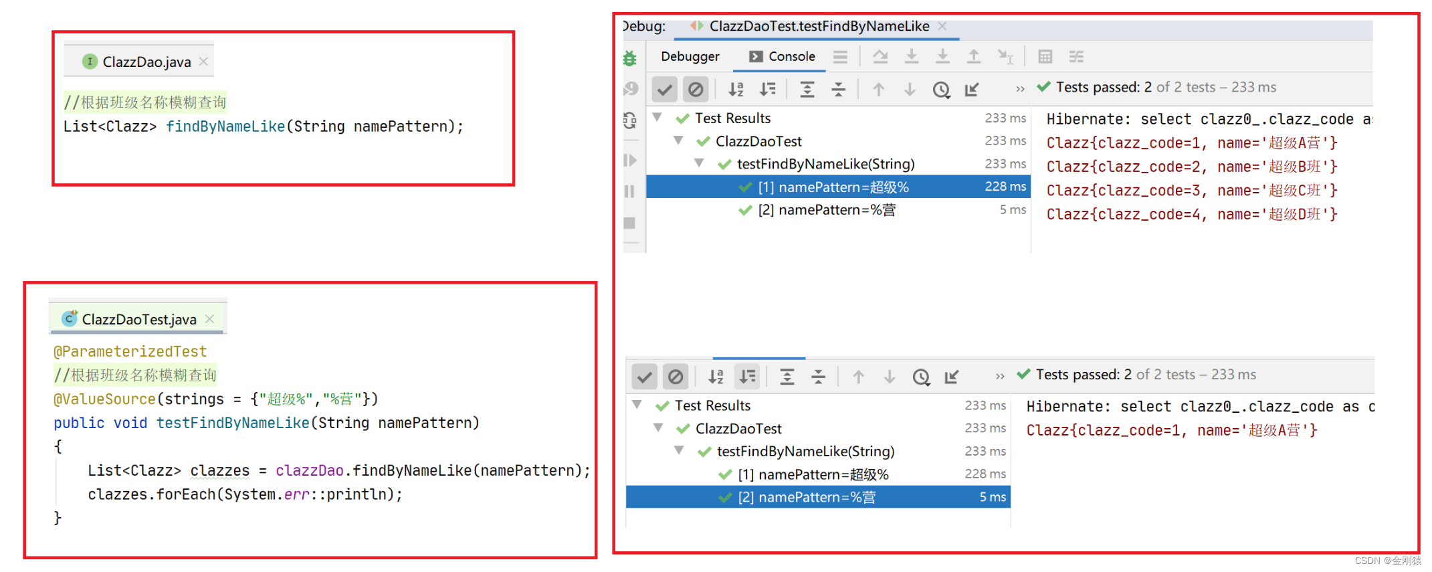
Task: Open test history clock in lower toolbar
Action: click(x=921, y=377)
